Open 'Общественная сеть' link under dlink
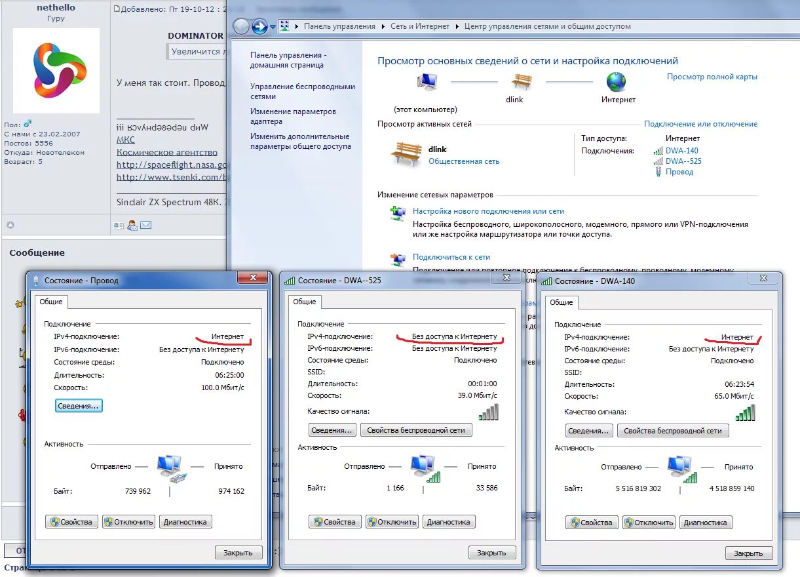This screenshot has height=577, width=800. (x=464, y=161)
